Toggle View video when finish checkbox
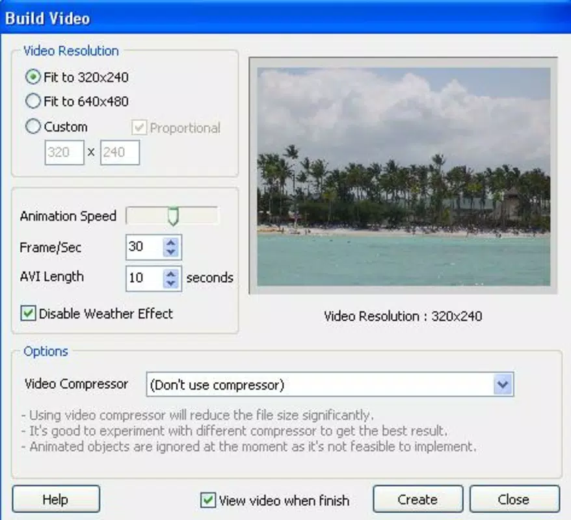This screenshot has width=571, height=520. (208, 500)
